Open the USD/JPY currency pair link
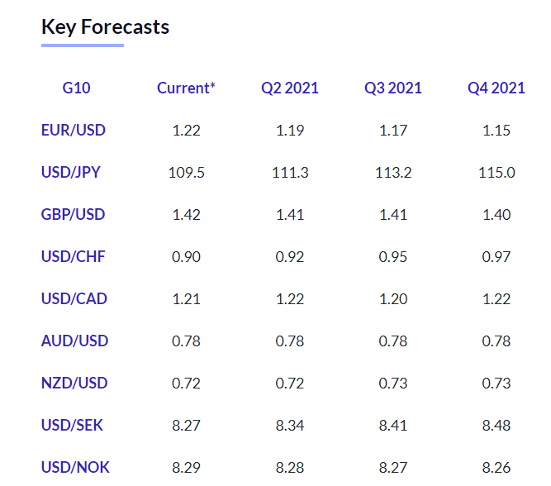 pos(71,173)
